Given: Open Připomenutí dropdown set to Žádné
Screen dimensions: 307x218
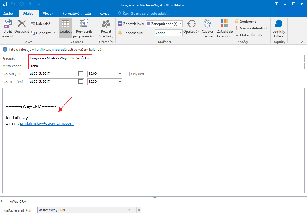Looking at the screenshot, I should (x=169, y=33).
